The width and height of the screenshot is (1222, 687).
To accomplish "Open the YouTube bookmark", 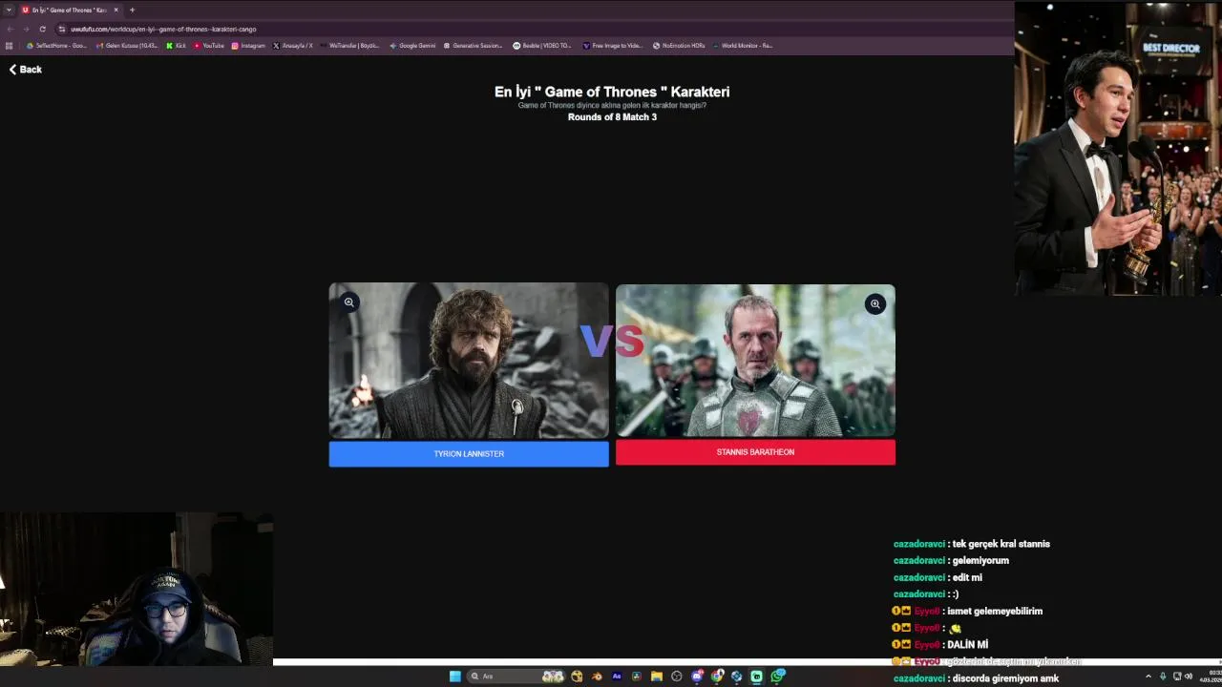I will click(209, 45).
